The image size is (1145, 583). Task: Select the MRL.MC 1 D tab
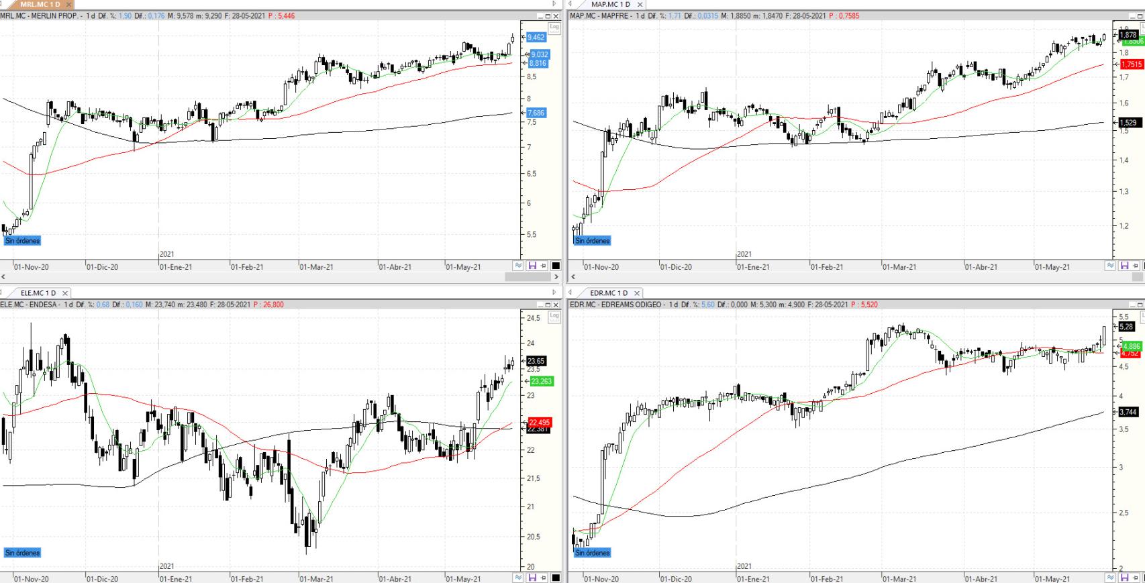click(x=40, y=4)
